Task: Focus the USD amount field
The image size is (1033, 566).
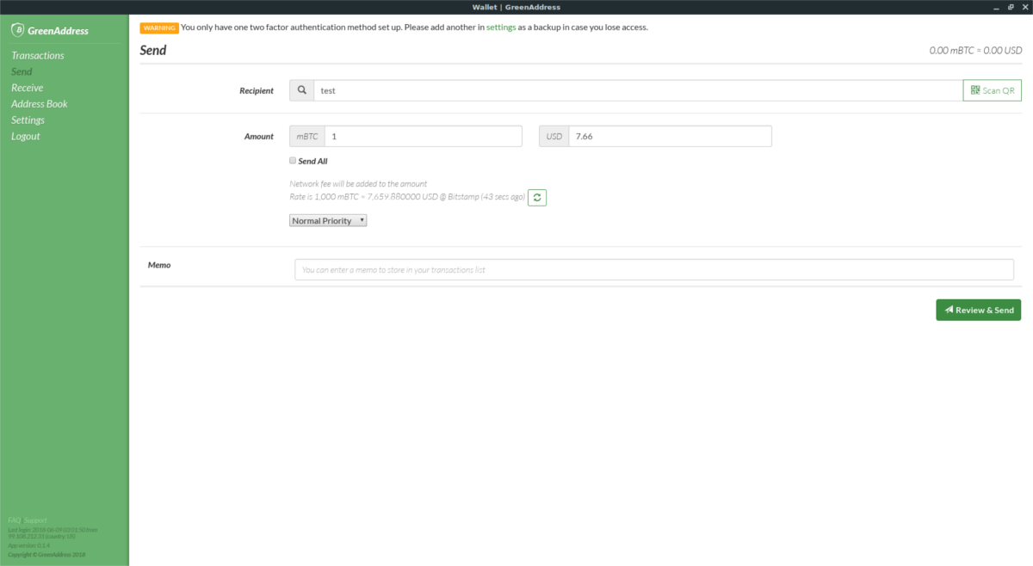Action: coord(670,136)
